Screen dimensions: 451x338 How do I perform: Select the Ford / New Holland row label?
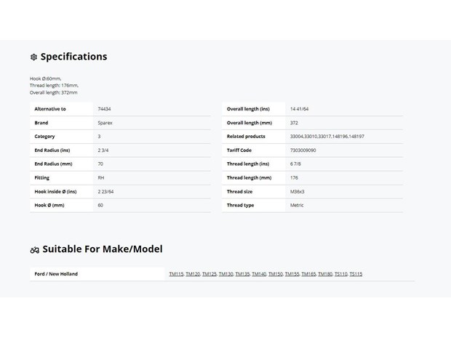coord(56,274)
